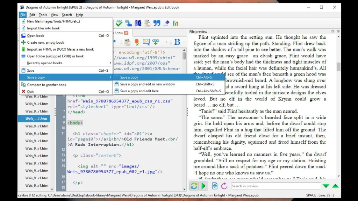Click “Tanis?” paragraph in file preview
This screenshot has height=201, width=358.
(x=249, y=111)
